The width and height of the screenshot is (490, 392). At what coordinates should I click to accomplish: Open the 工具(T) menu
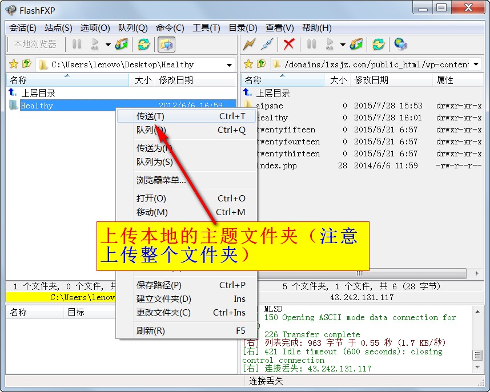(206, 28)
